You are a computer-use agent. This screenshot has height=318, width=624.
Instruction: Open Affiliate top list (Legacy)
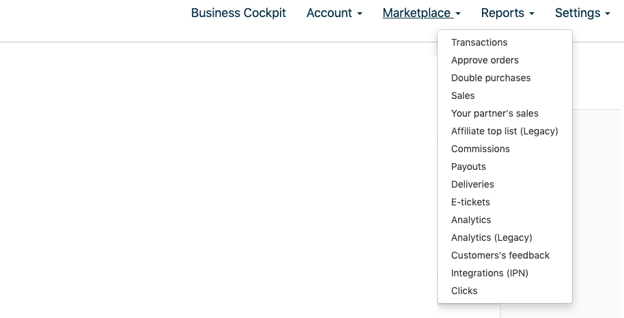505,131
